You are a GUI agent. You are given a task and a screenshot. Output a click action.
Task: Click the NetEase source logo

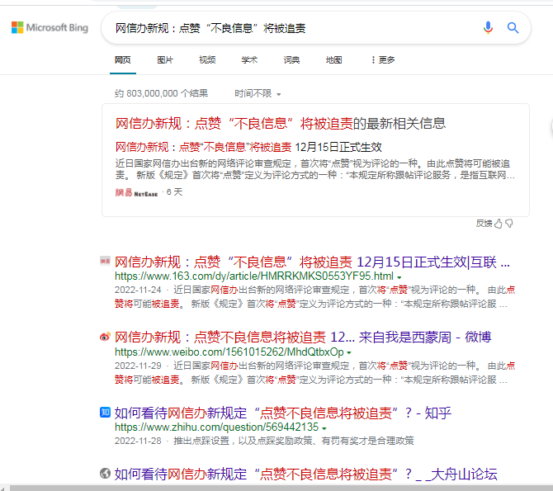pyautogui.click(x=136, y=192)
